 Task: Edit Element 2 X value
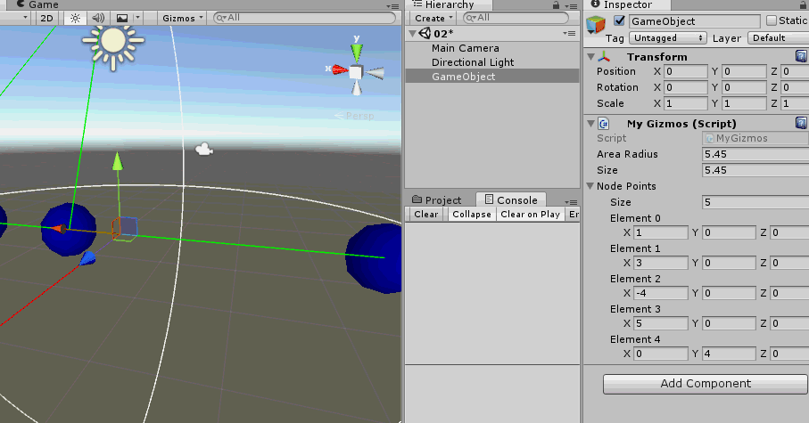tap(660, 293)
